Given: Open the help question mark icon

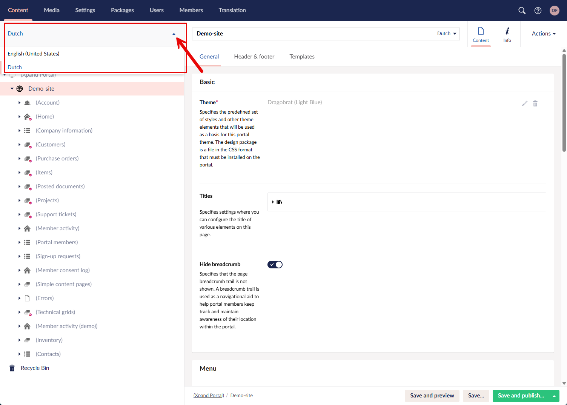Looking at the screenshot, I should [x=538, y=11].
